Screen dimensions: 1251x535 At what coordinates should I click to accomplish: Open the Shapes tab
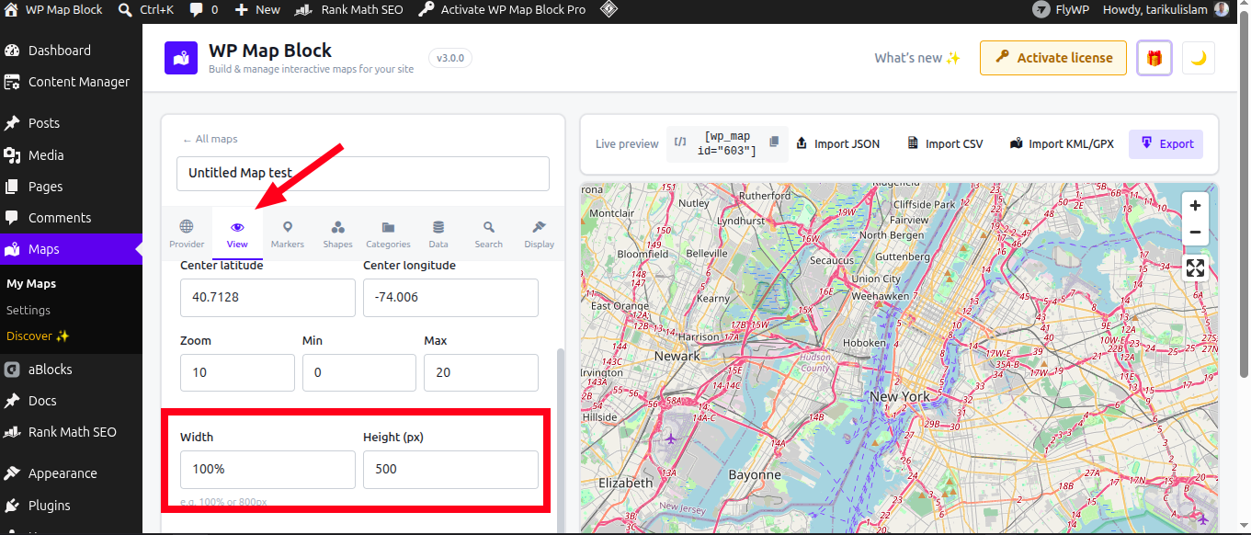338,234
